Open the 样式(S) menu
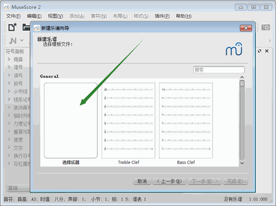This screenshot has width=276, height=206. (x=141, y=16)
